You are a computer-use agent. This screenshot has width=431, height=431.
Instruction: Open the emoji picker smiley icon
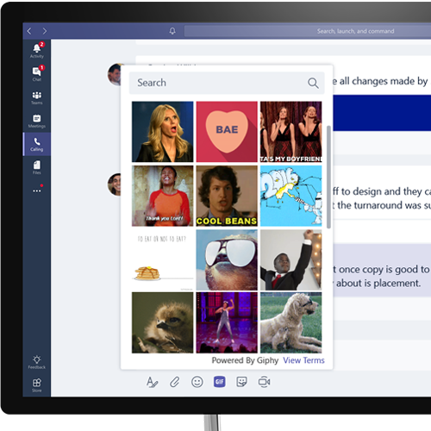(x=197, y=382)
